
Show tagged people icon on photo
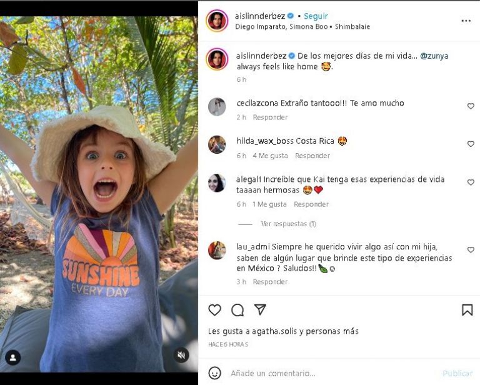pos(12,357)
